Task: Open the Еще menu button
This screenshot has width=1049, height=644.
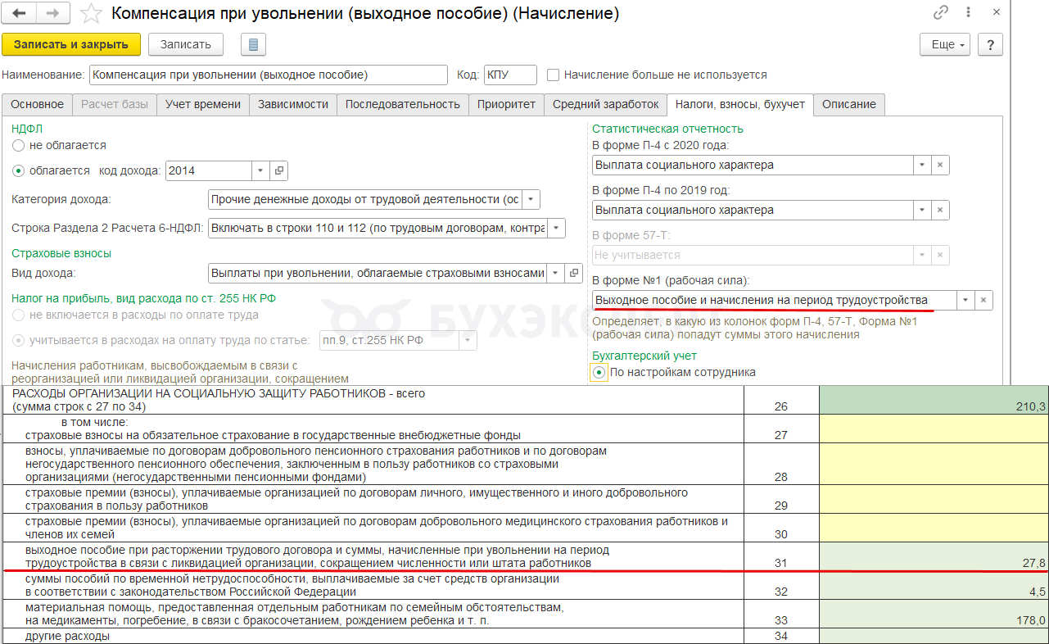Action: tap(948, 44)
